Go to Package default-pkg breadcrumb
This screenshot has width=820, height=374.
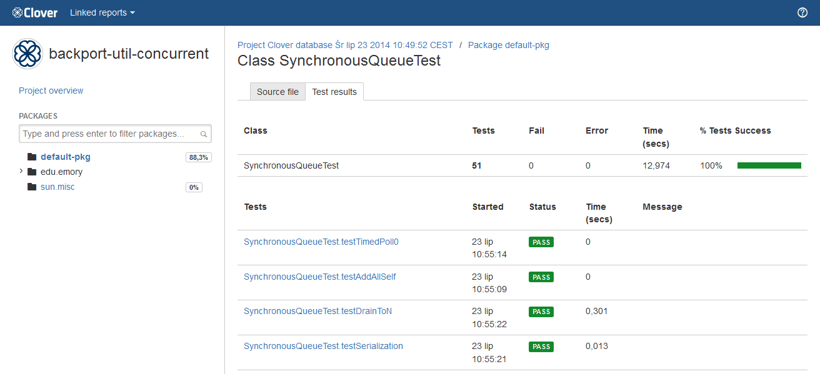coord(508,45)
